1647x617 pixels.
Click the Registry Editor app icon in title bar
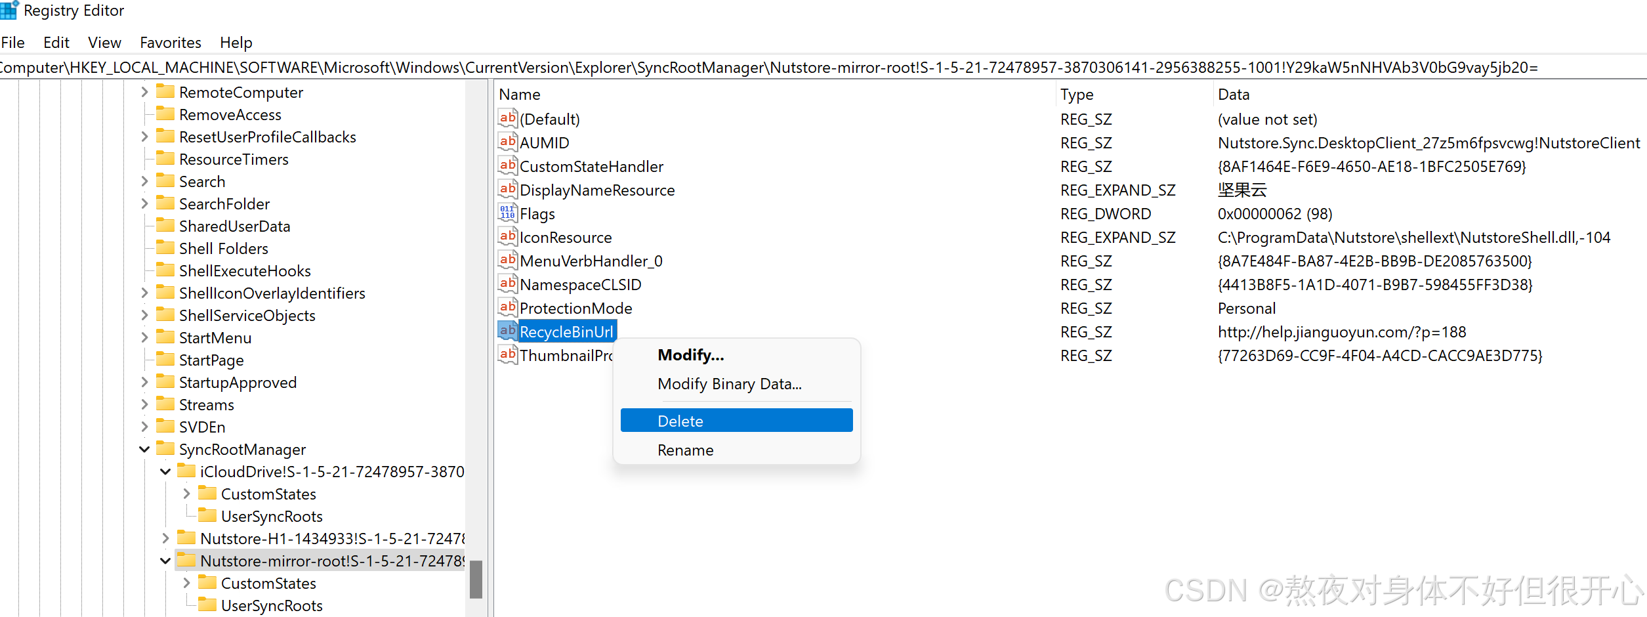coord(9,10)
